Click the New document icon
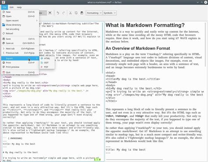The image size is (208, 162). [x=4, y=12]
